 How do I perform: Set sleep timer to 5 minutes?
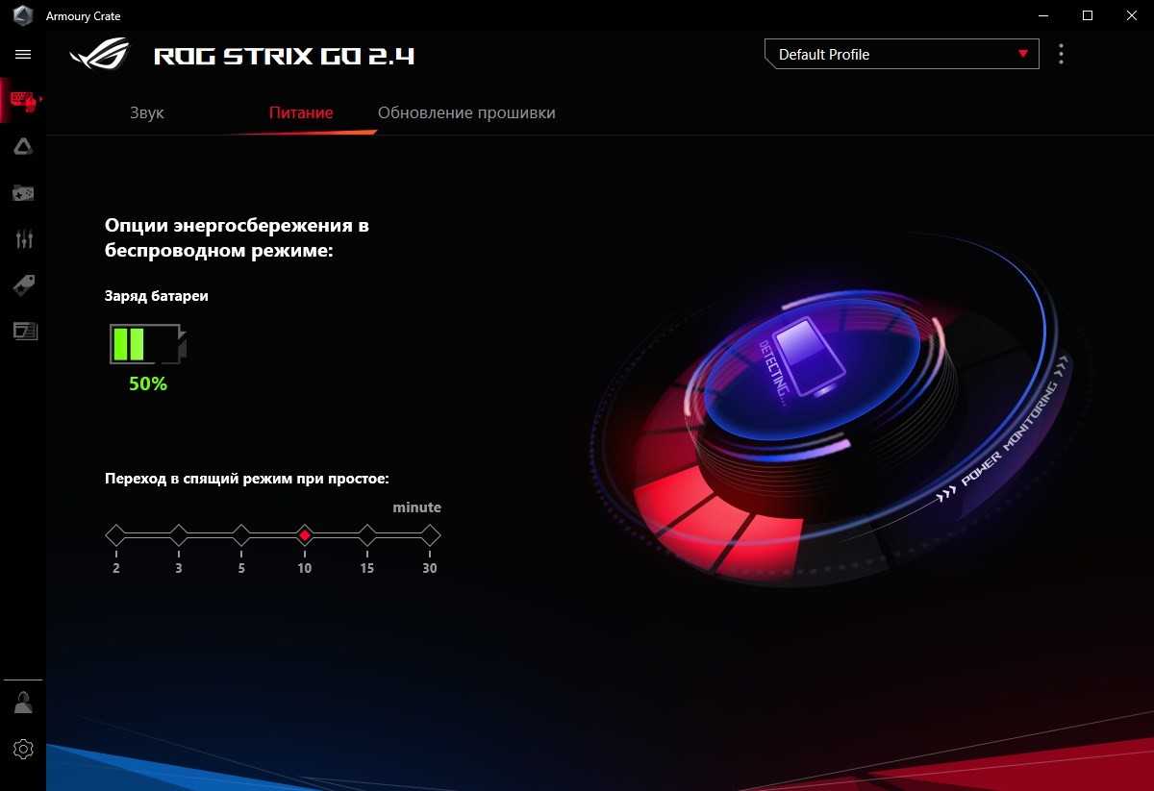(241, 535)
